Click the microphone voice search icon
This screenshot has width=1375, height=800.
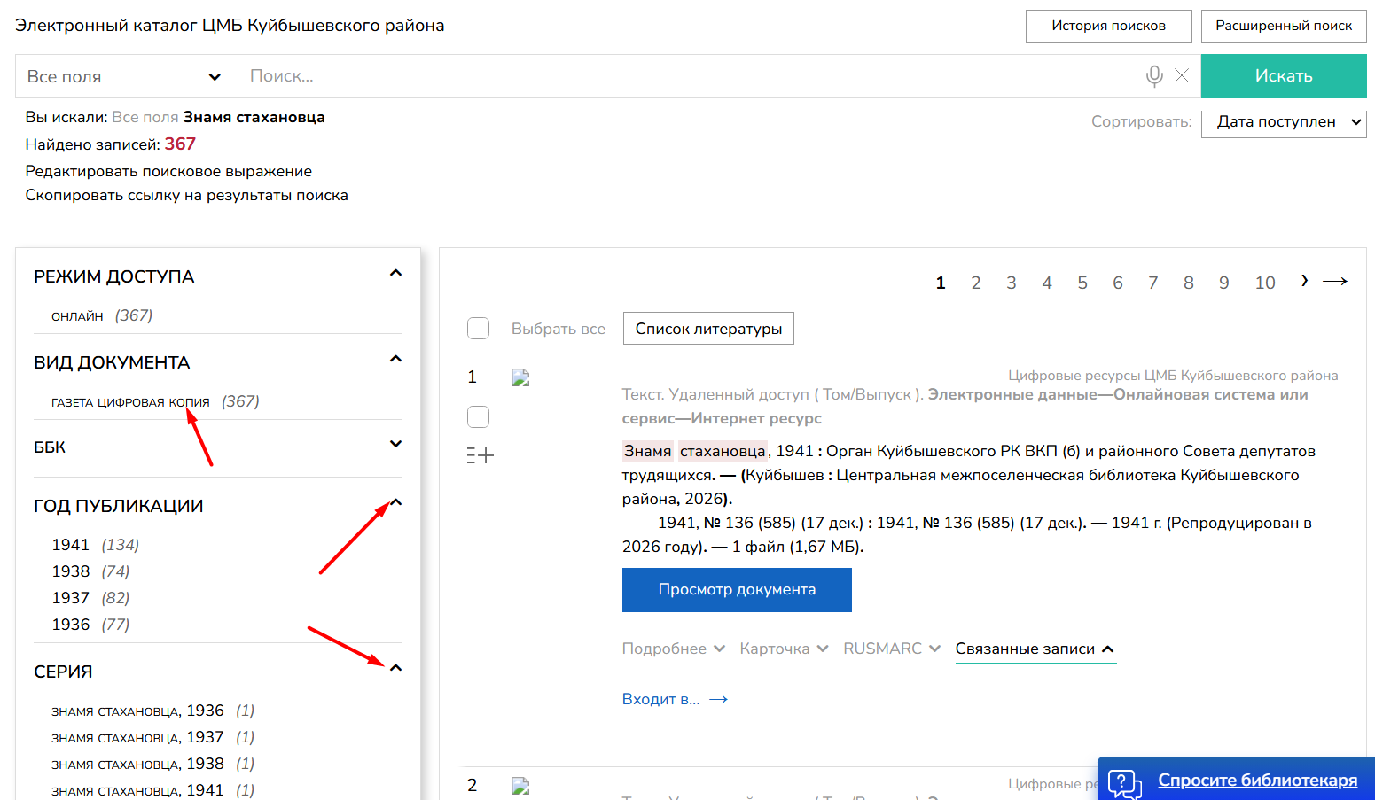click(1153, 76)
